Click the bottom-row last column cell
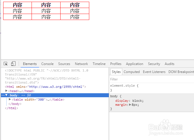 click(75, 17)
